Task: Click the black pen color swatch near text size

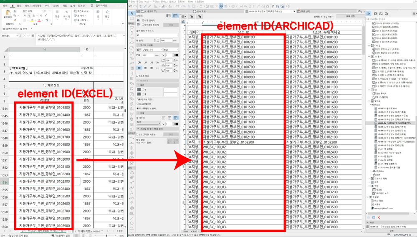Action: click(x=177, y=55)
